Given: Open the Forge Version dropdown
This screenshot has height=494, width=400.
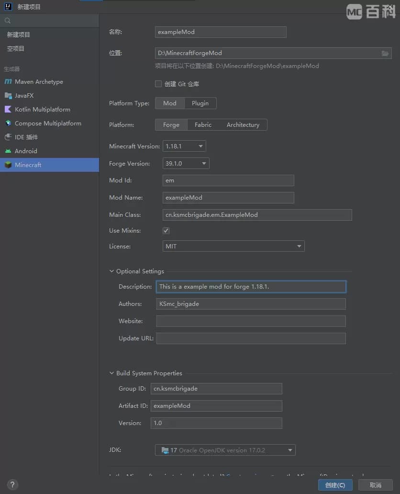Looking at the screenshot, I should coord(186,164).
